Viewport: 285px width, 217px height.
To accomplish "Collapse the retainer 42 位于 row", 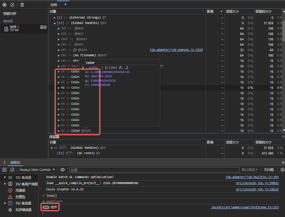I will click(52, 148).
